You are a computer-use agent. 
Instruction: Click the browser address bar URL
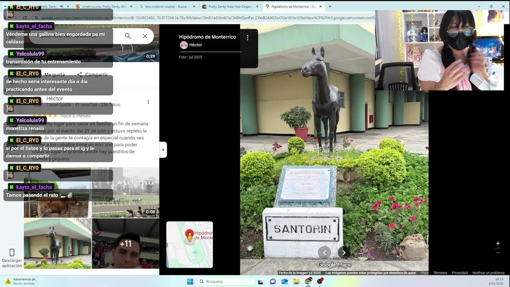pyautogui.click(x=207, y=18)
